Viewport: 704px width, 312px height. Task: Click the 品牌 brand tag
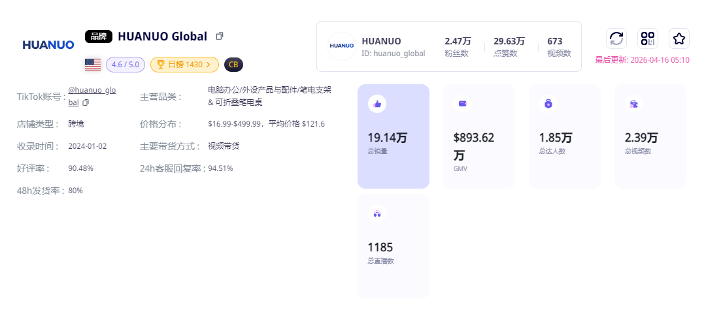click(x=99, y=37)
